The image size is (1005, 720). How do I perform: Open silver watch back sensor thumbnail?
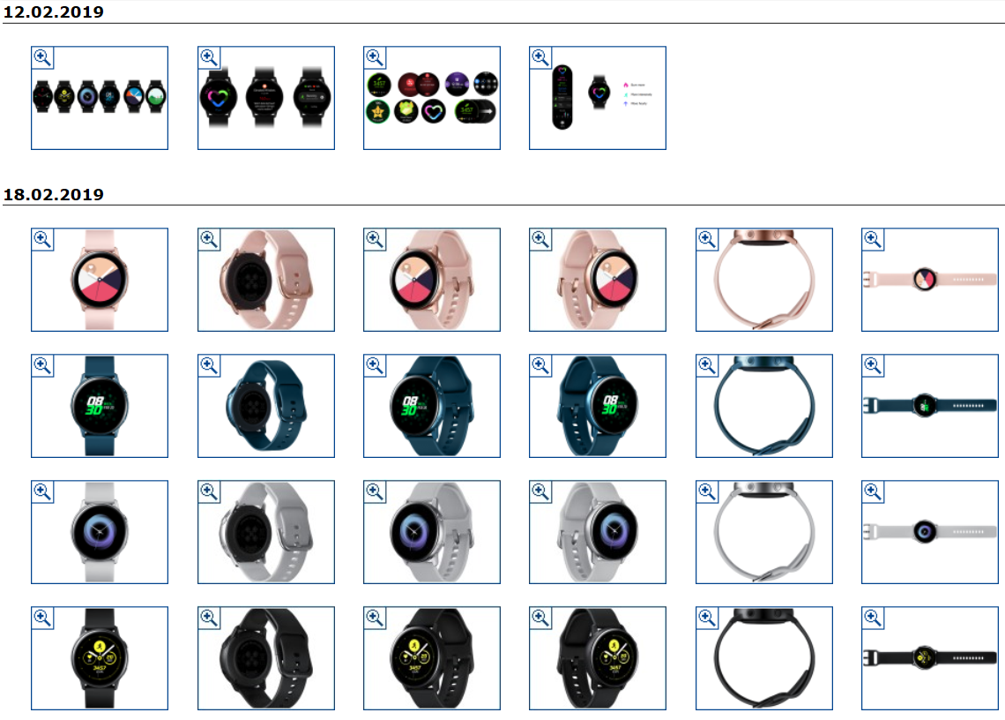(x=266, y=532)
